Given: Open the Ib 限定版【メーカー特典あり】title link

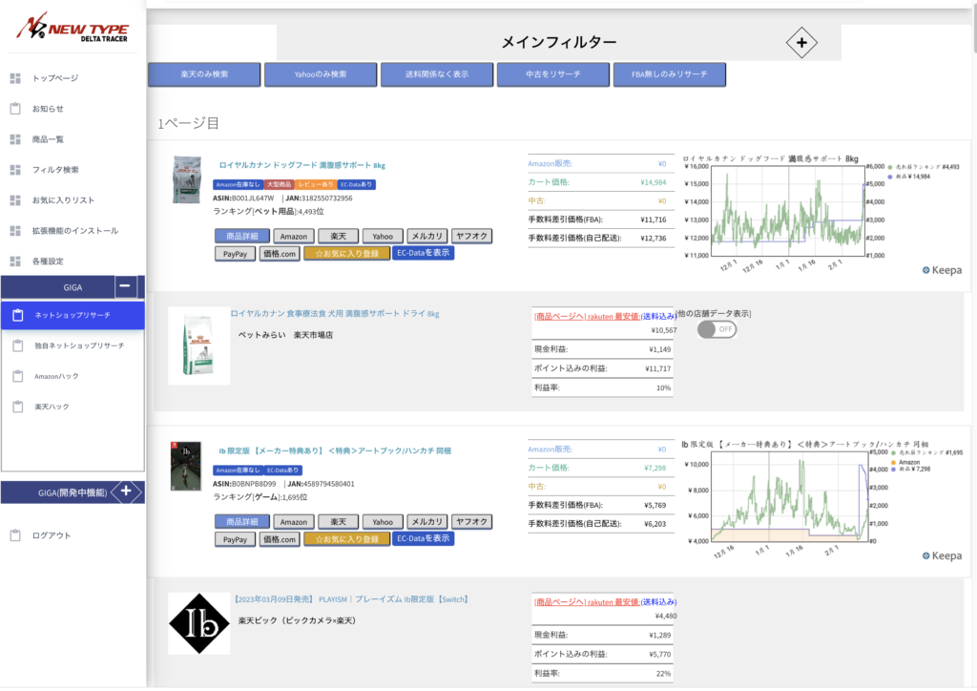Looking at the screenshot, I should [335, 450].
